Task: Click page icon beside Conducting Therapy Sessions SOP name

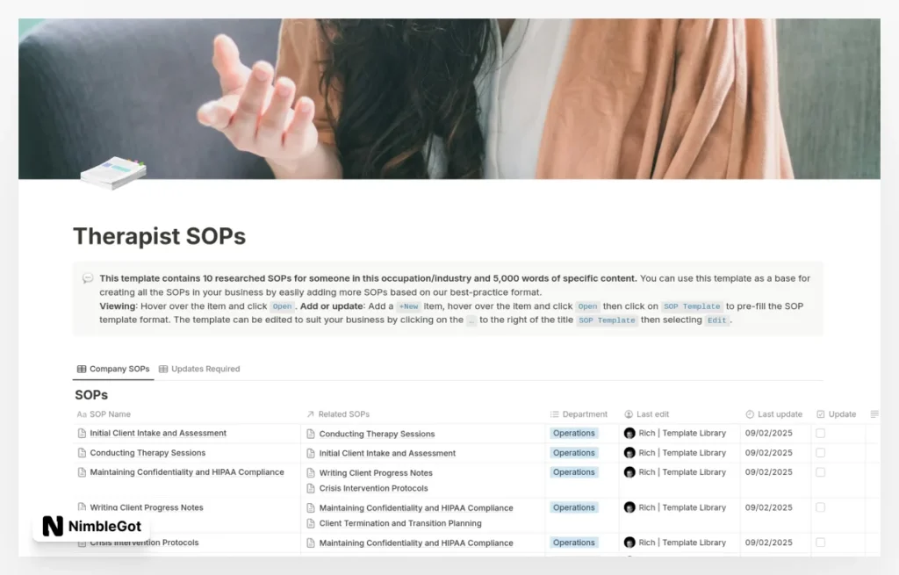Action: tap(83, 453)
